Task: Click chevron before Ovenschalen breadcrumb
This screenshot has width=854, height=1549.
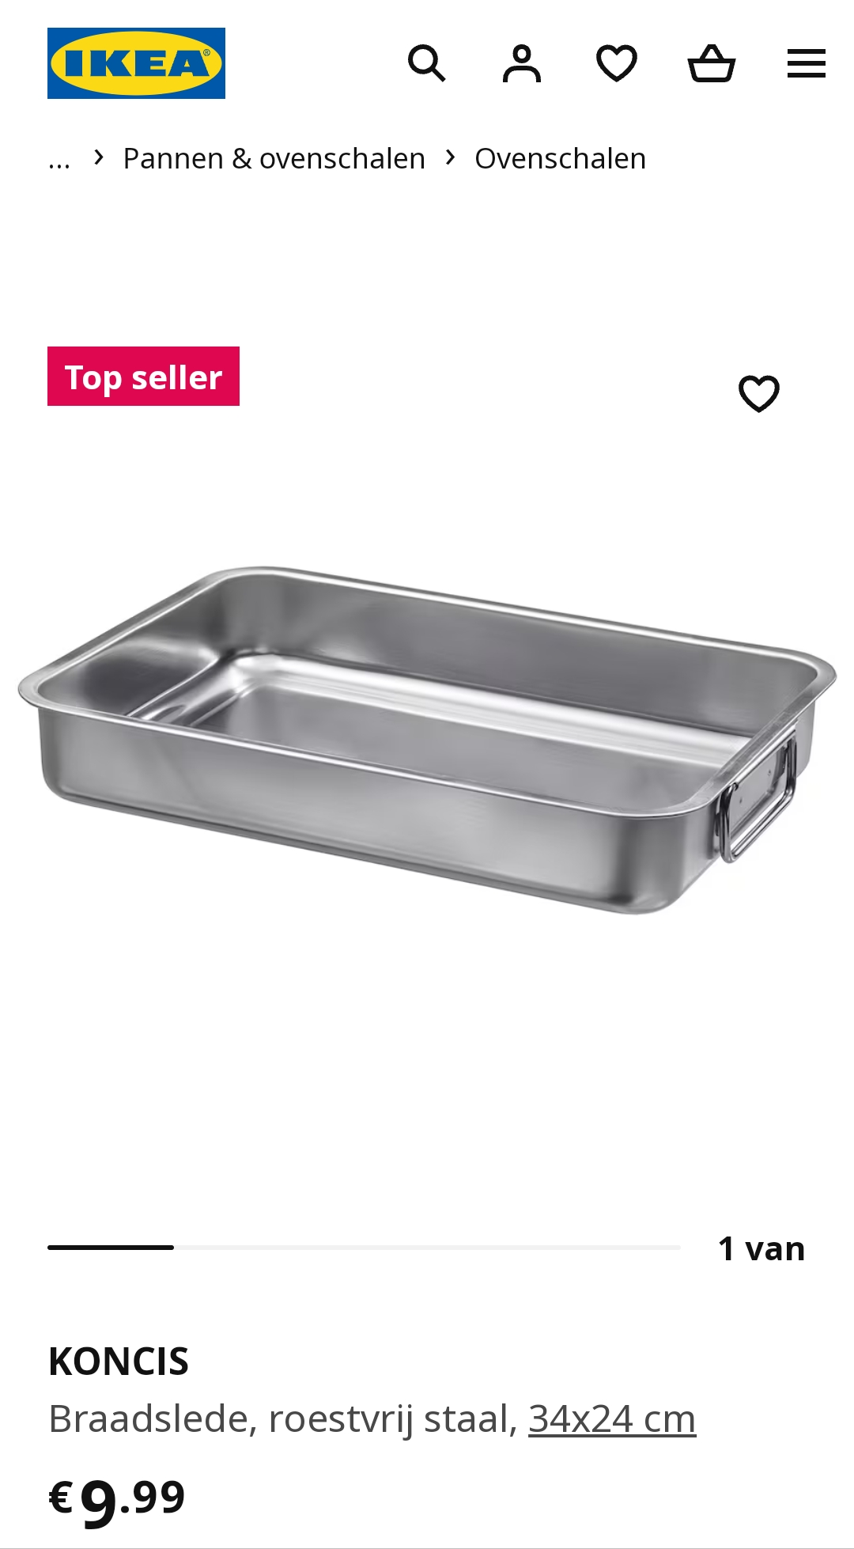Action: 451,157
